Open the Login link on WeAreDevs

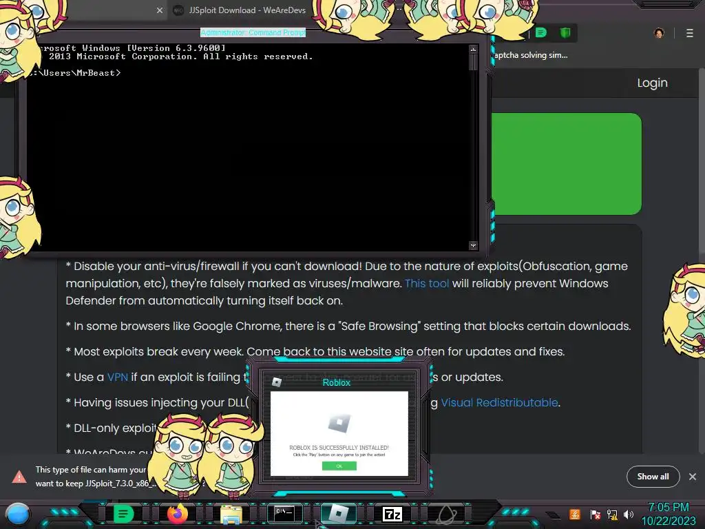(652, 83)
